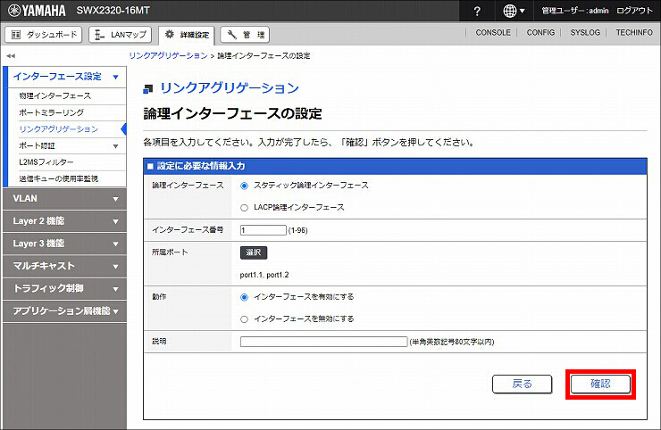Expand the トラフィック制御 section

pyautogui.click(x=64, y=288)
